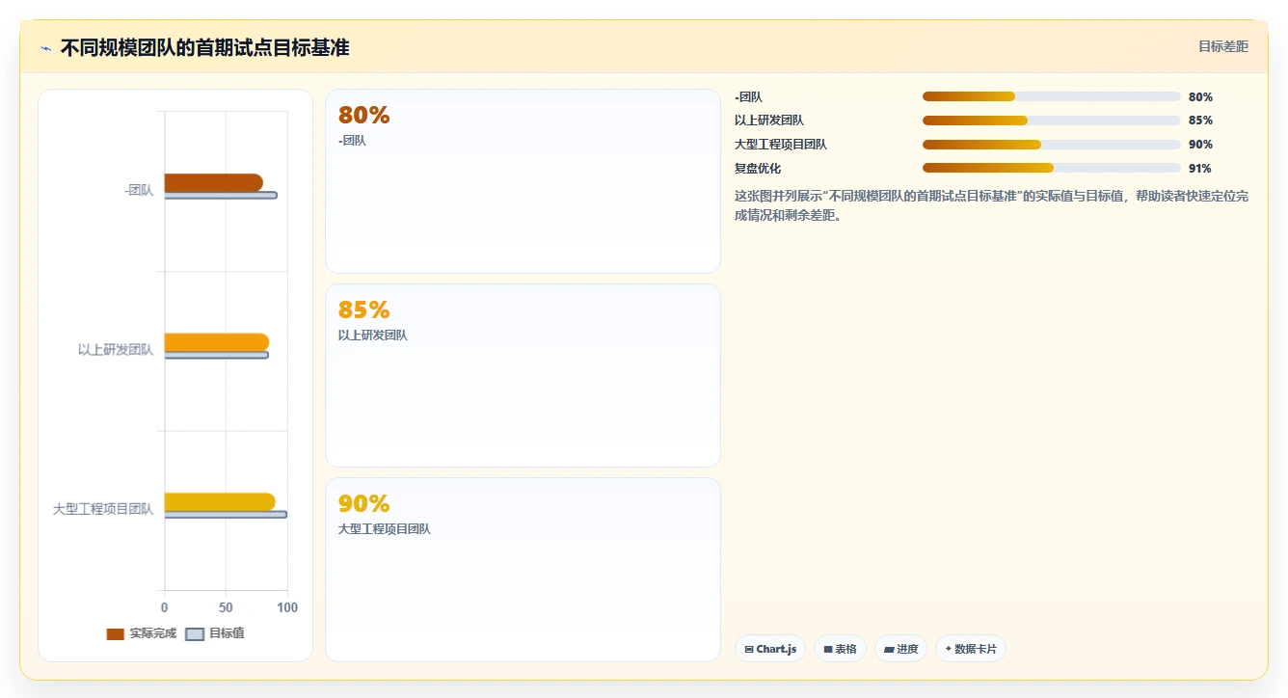Toggle the 实际完成 legend item
The height and width of the screenshot is (698, 1288).
click(142, 633)
